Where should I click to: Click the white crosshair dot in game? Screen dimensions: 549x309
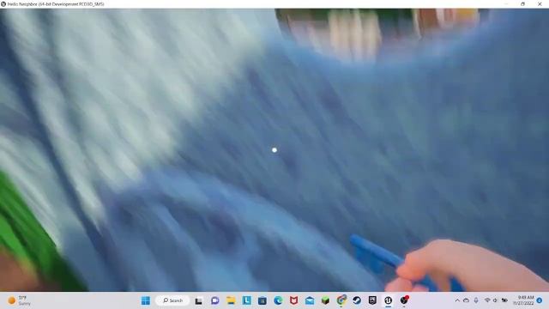[x=274, y=150]
